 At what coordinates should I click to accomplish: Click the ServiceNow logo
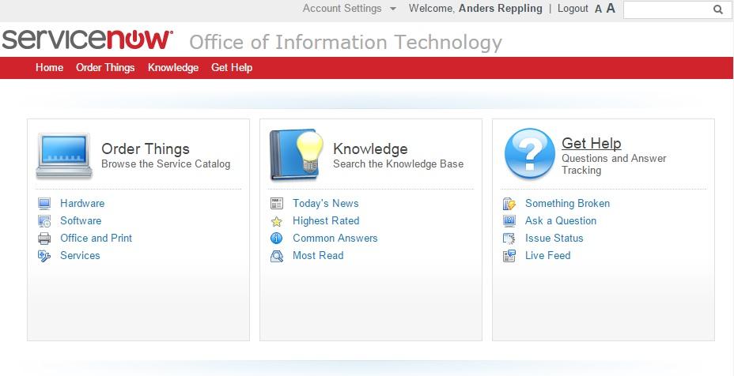coord(88,39)
